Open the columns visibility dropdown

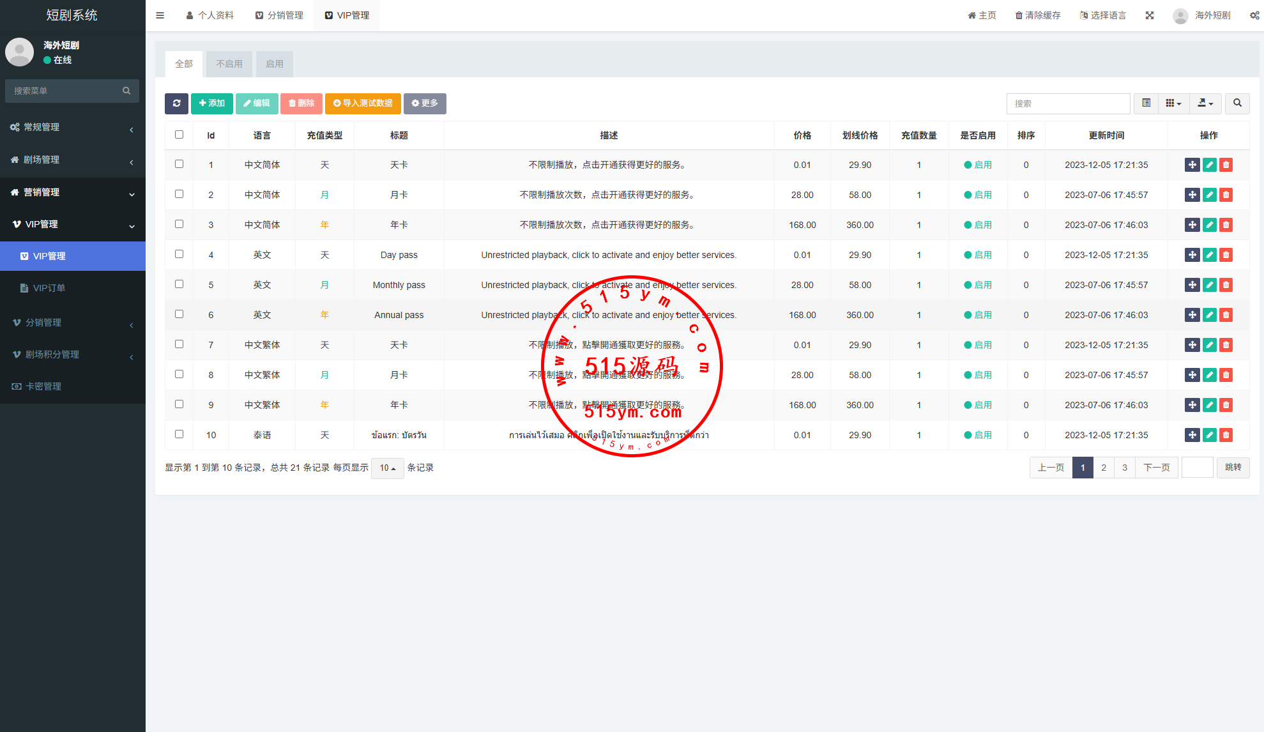click(1173, 103)
